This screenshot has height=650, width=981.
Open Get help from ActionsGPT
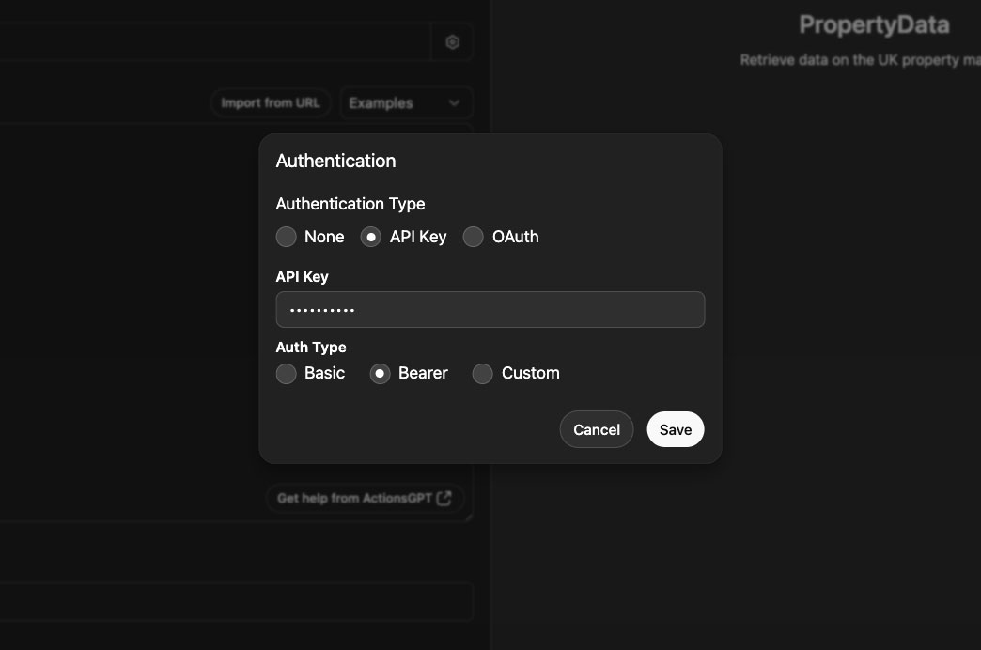tap(365, 498)
